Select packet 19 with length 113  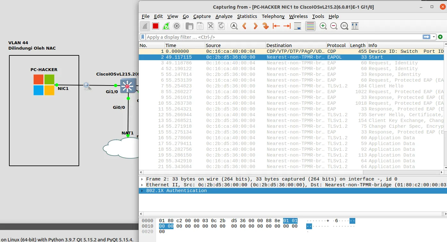point(291,155)
